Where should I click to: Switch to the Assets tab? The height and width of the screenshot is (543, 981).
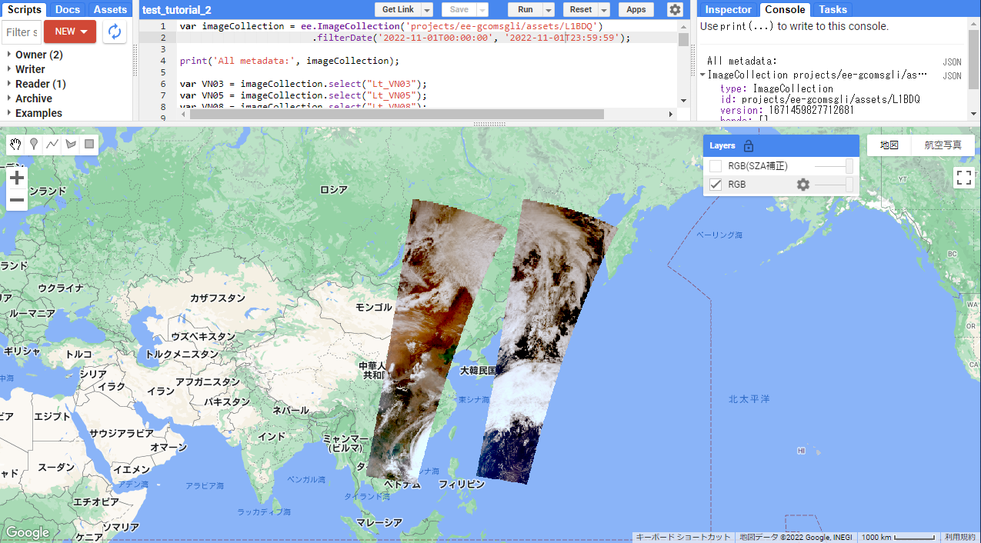110,10
